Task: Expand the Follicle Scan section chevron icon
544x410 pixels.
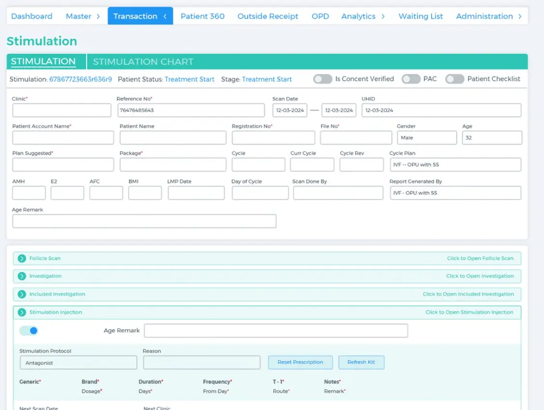Action: click(x=21, y=258)
